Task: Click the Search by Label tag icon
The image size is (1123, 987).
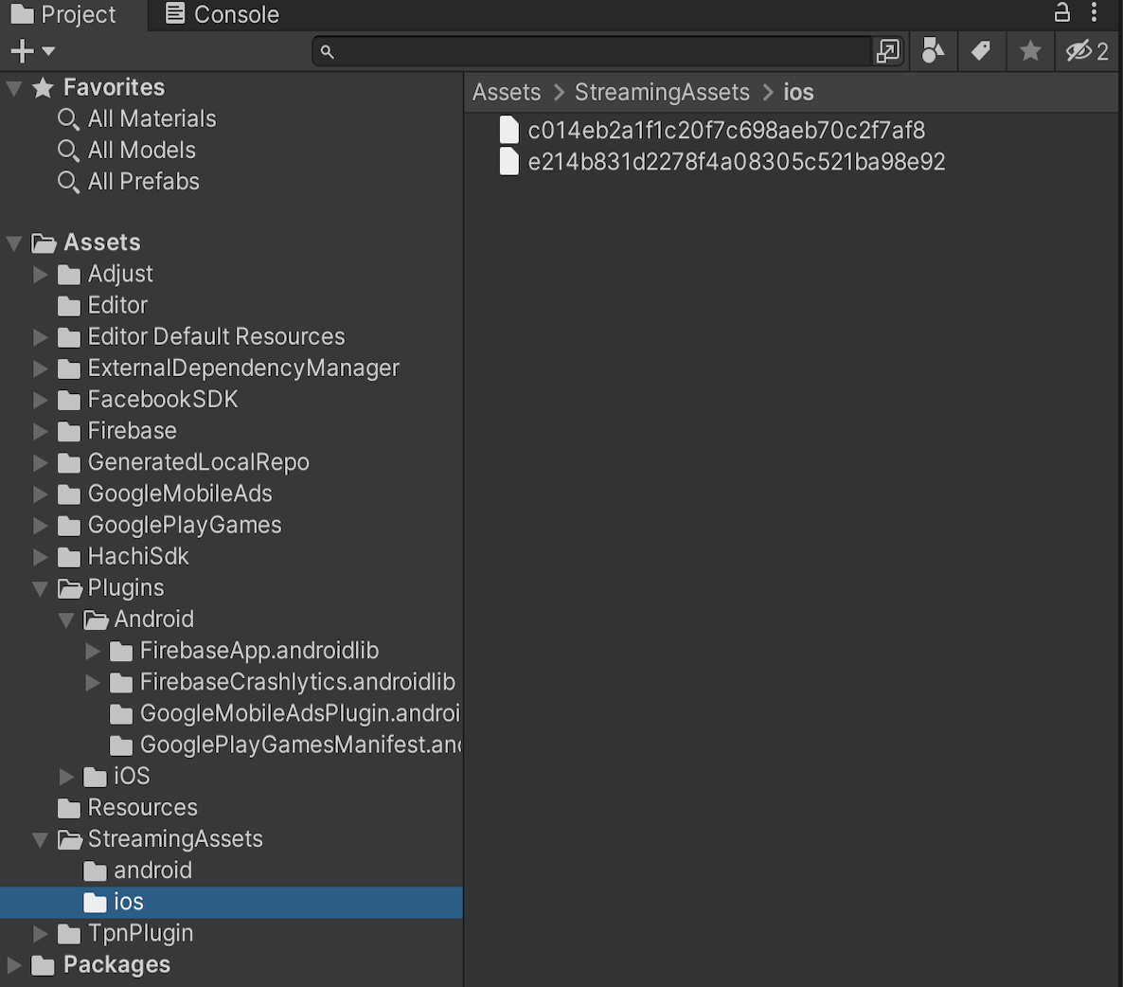Action: pyautogui.click(x=980, y=51)
